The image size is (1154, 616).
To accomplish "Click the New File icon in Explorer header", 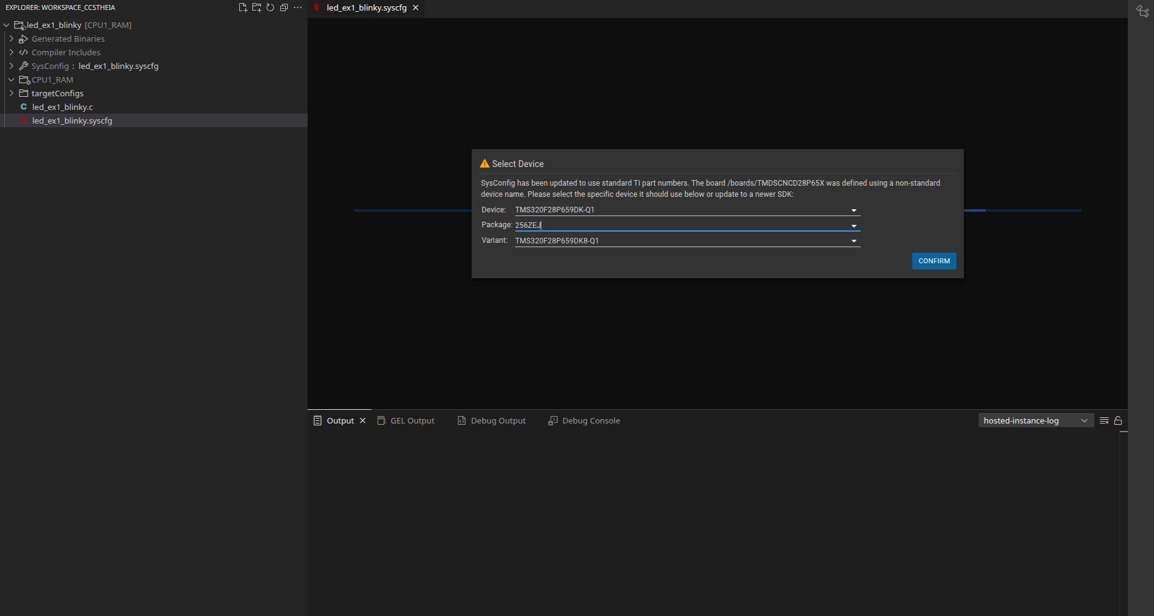I will pos(243,7).
